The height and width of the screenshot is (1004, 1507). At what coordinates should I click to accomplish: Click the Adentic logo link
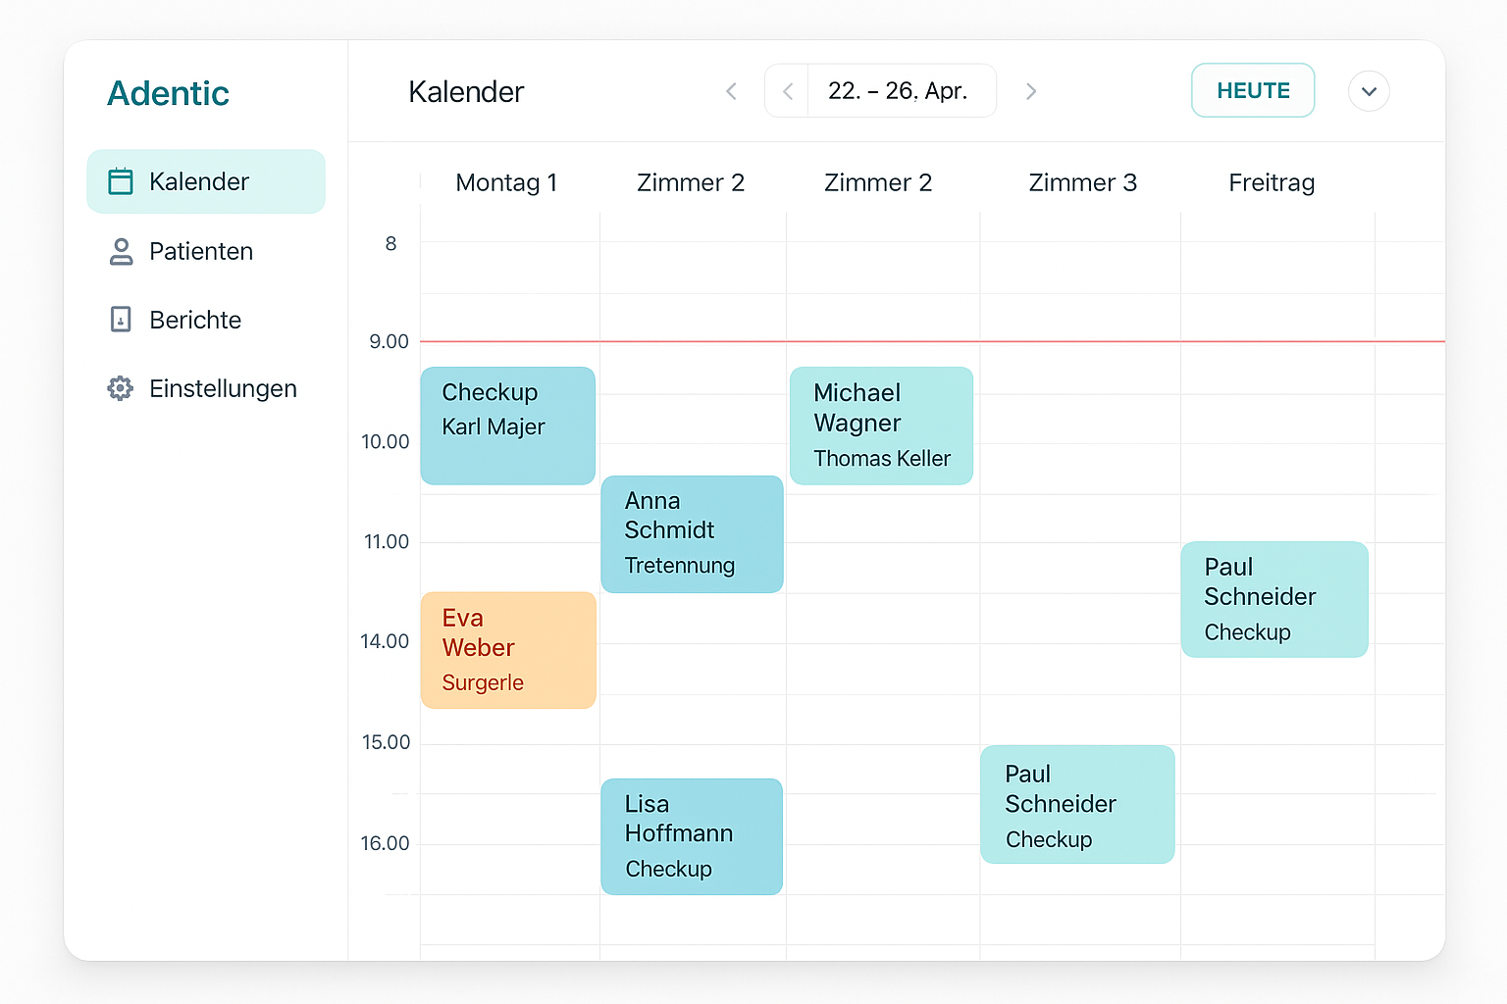tap(168, 93)
